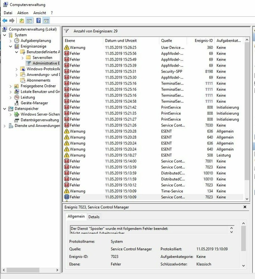Viewport: 255px width, 279px height.
Task: Collapse the System tree node
Action: click(x=4, y=35)
